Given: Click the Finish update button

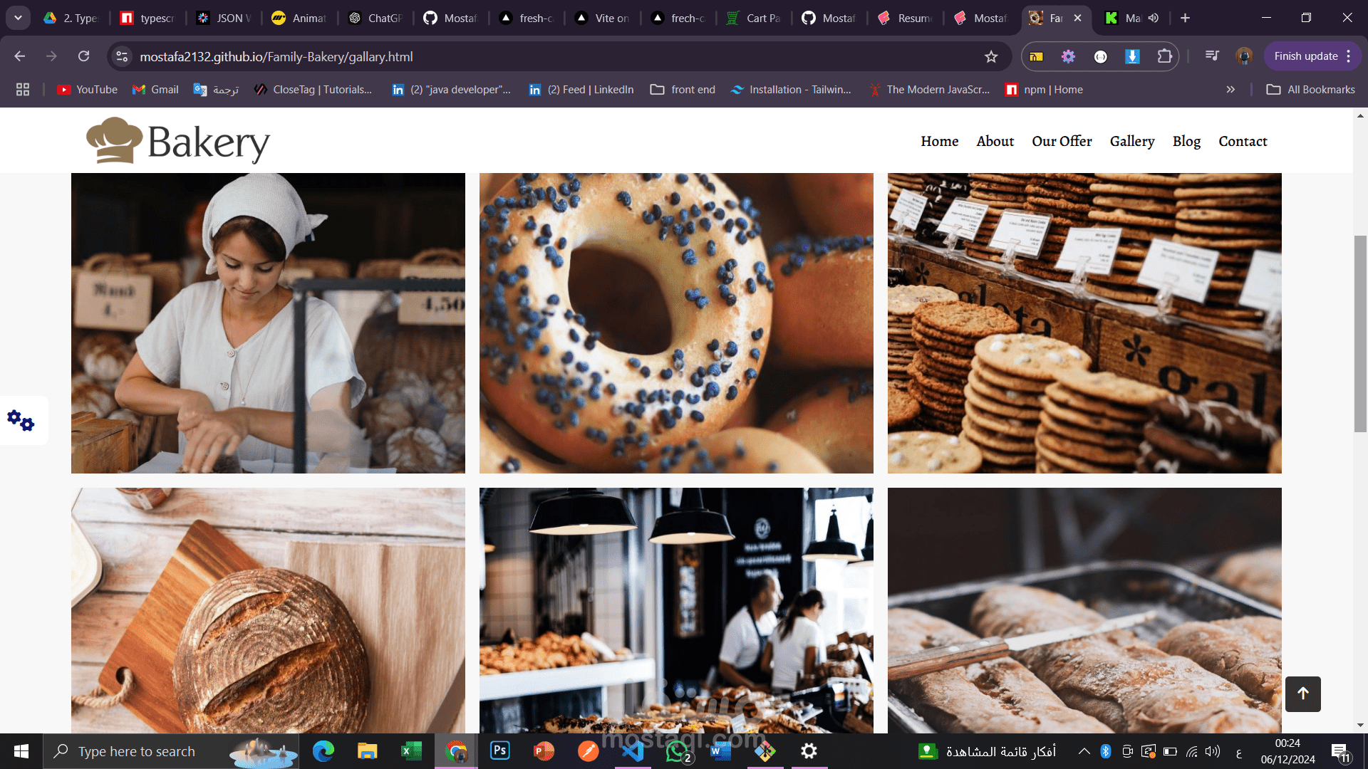Looking at the screenshot, I should (1305, 56).
